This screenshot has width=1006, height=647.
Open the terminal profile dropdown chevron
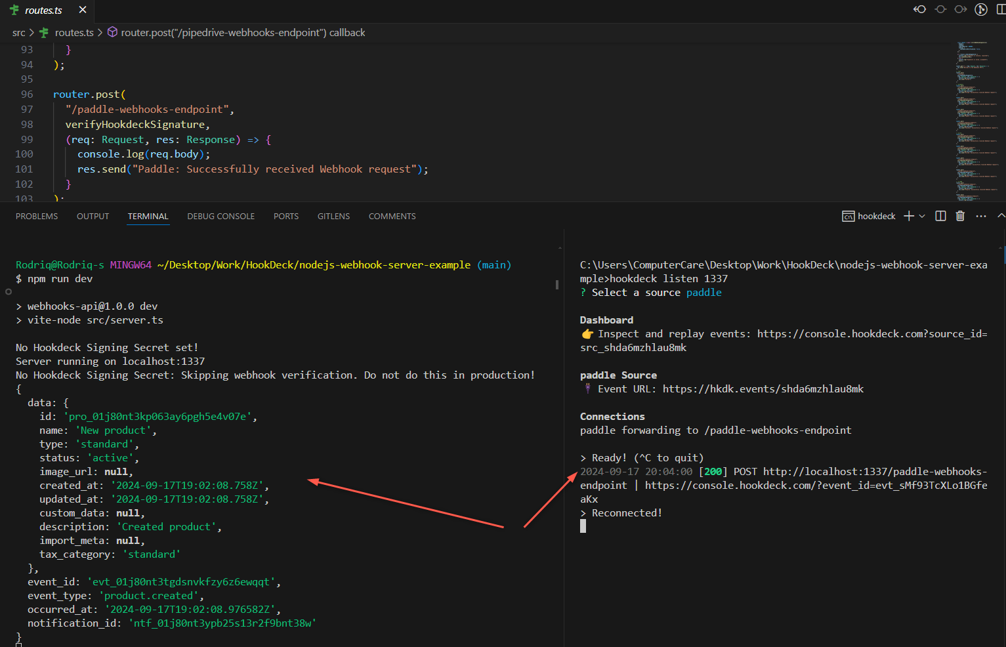pos(921,215)
